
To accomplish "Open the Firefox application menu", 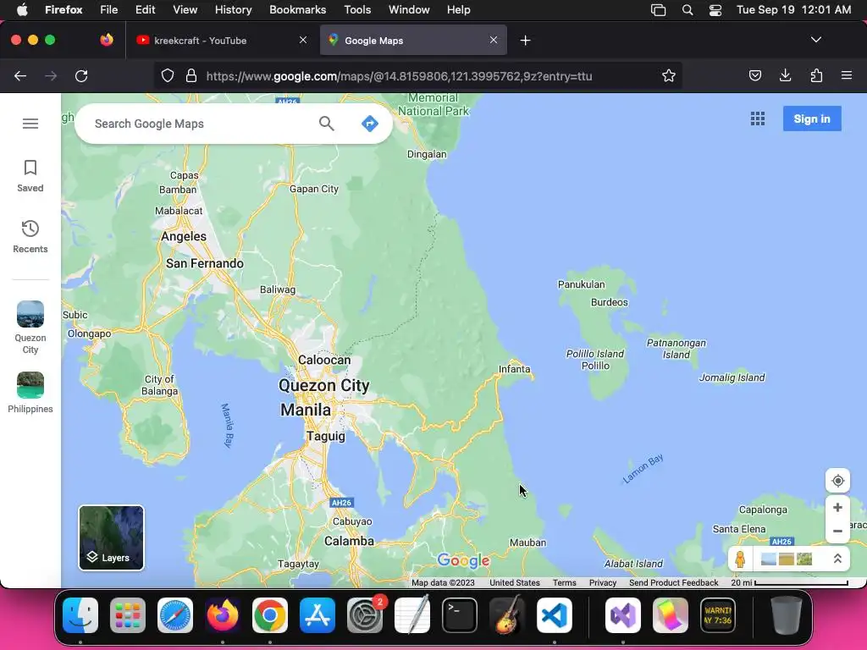I will [846, 75].
